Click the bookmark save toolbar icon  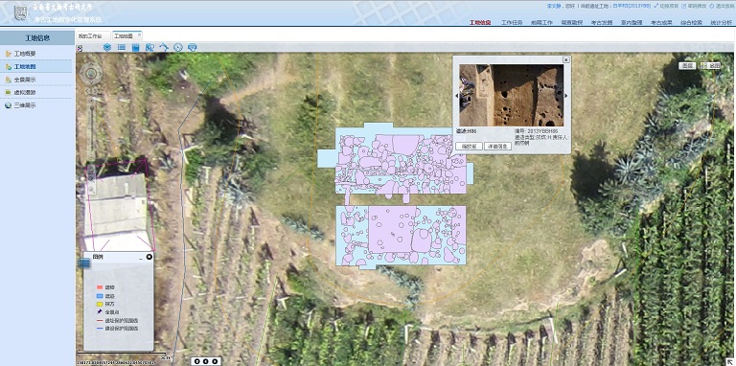(x=135, y=47)
